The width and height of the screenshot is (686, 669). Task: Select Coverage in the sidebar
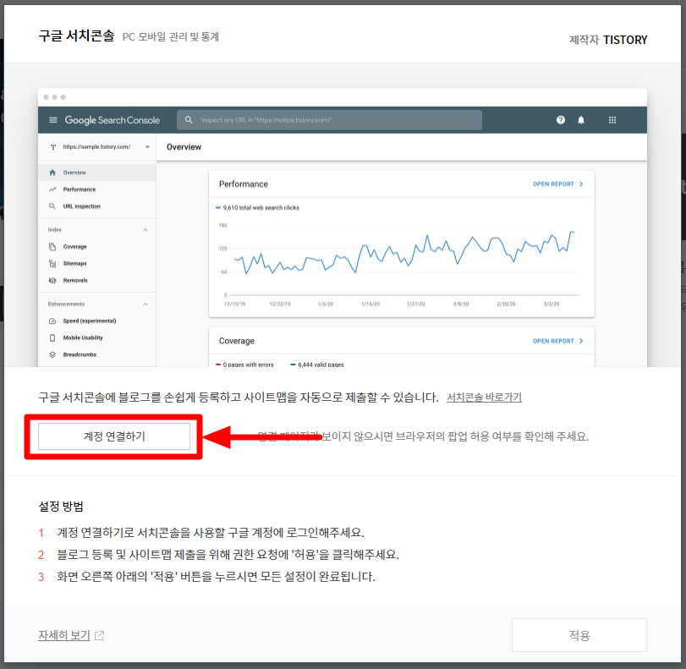74,247
